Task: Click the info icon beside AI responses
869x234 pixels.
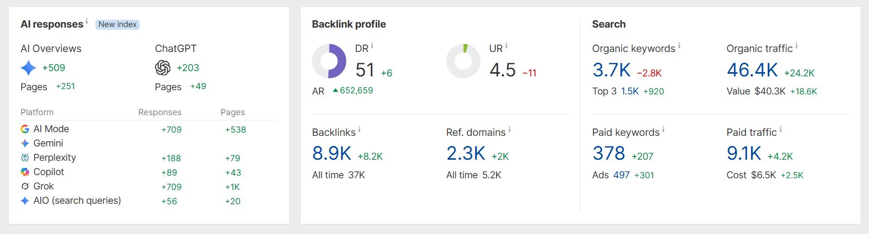Action: point(86,21)
